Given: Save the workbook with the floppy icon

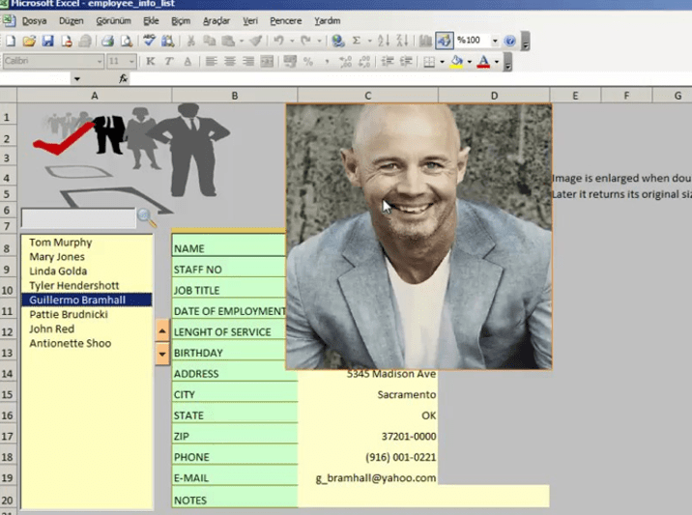Looking at the screenshot, I should (x=47, y=41).
